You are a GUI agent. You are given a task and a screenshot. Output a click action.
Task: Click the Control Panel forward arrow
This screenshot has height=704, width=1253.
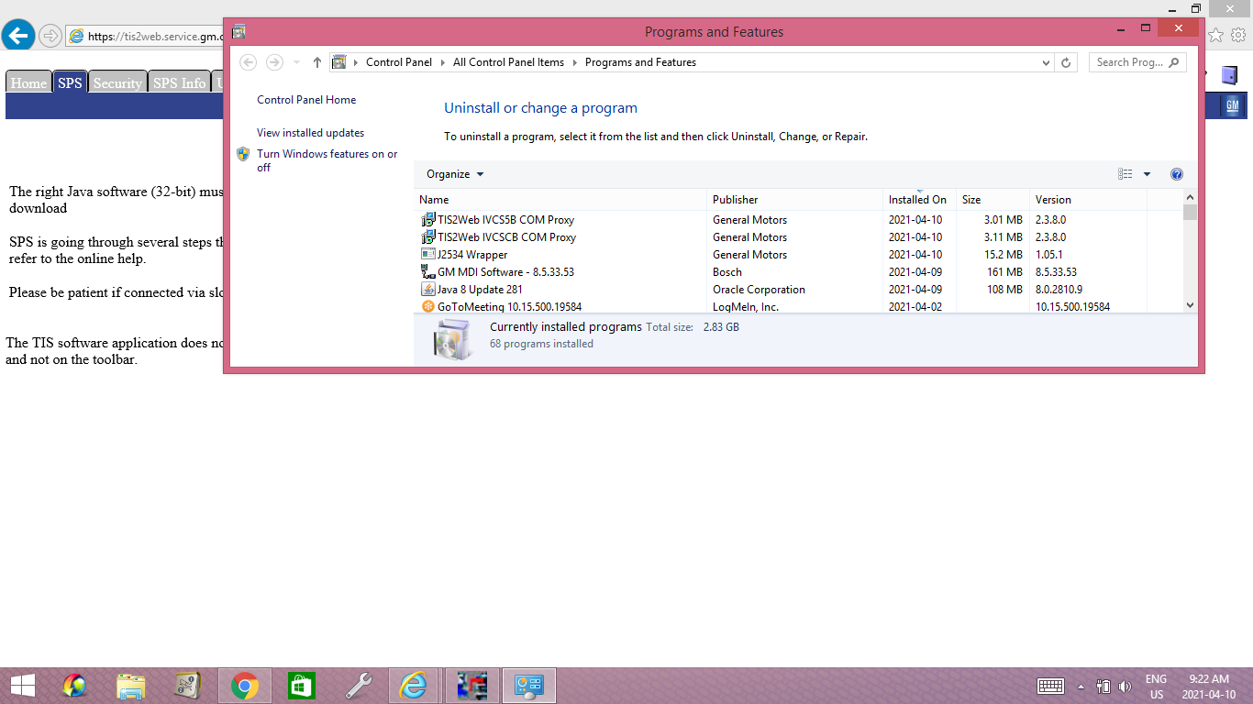point(274,62)
